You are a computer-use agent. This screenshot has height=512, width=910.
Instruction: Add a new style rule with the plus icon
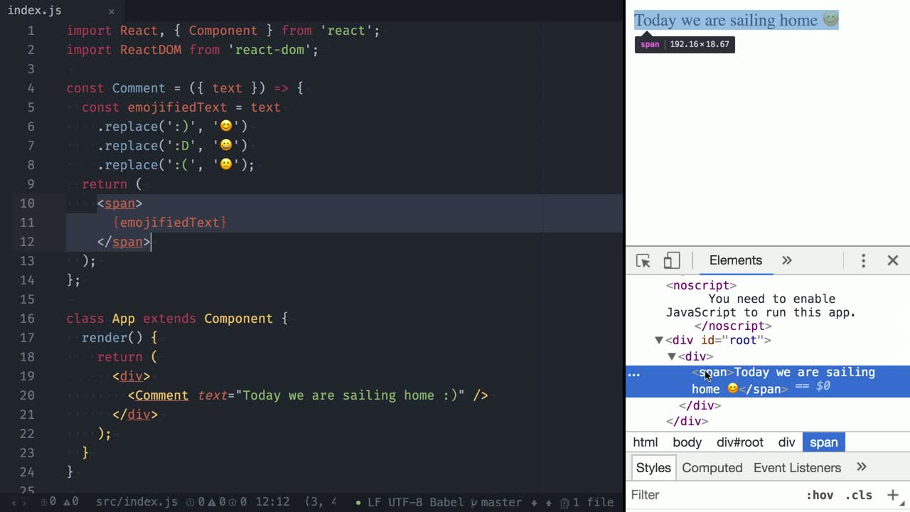pos(893,494)
